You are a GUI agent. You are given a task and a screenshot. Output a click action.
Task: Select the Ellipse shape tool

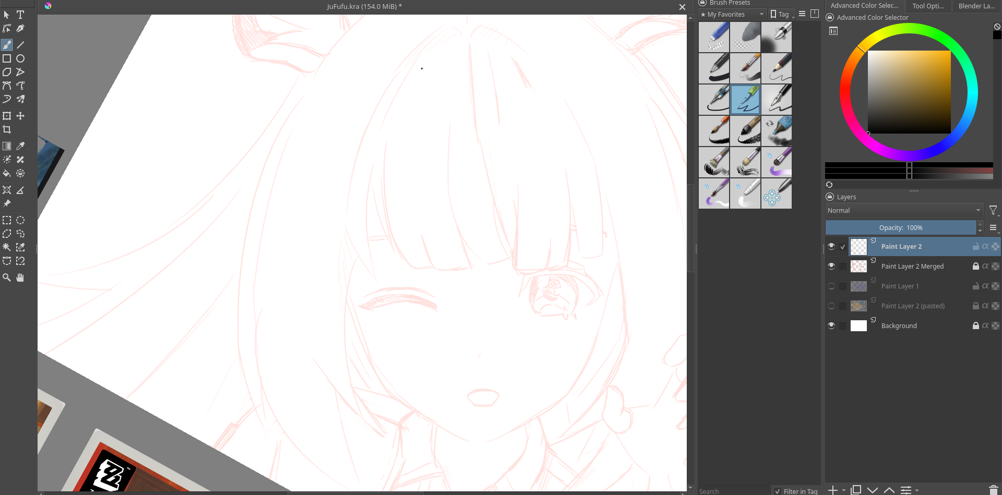(x=20, y=58)
